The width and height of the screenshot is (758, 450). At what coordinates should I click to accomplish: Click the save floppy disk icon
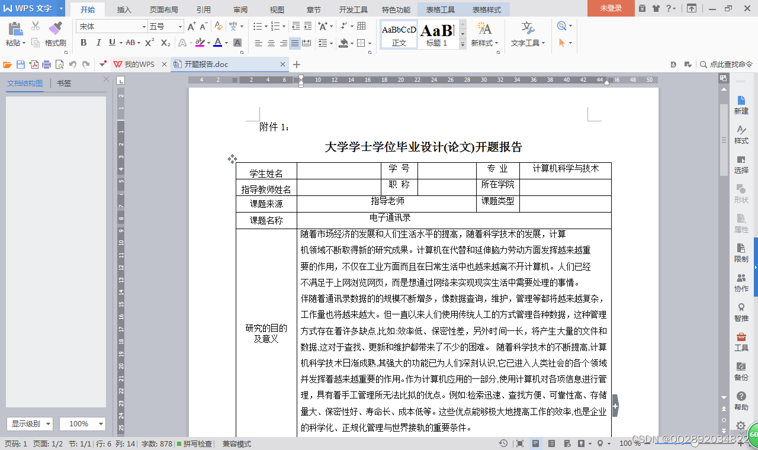pyautogui.click(x=21, y=65)
